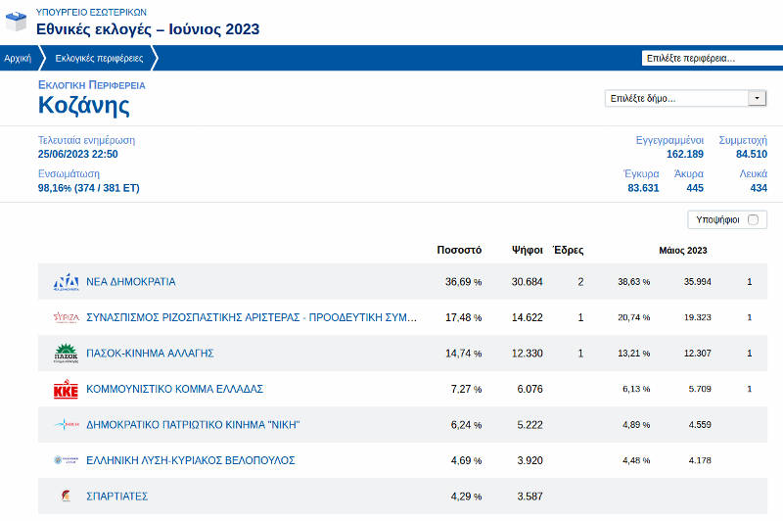This screenshot has width=783, height=521.
Task: Click the Εθνικές εκλογές – Ιούνιος 2023 title
Action: [x=148, y=29]
